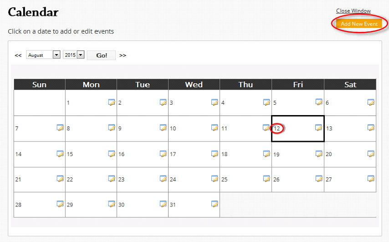This screenshot has width=389, height=242.
Task: Click the edit icon for day 29
Action: pos(112,204)
